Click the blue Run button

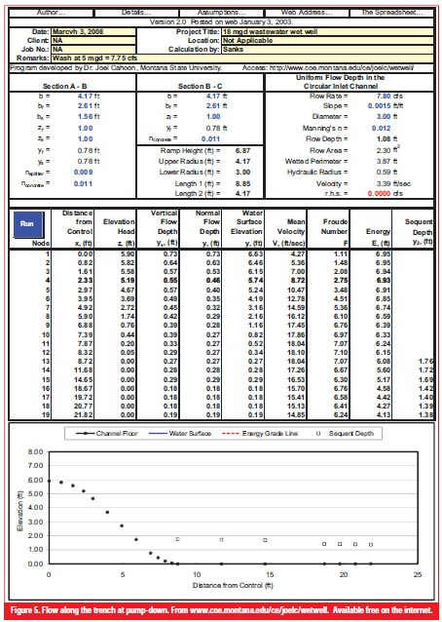[x=28, y=224]
